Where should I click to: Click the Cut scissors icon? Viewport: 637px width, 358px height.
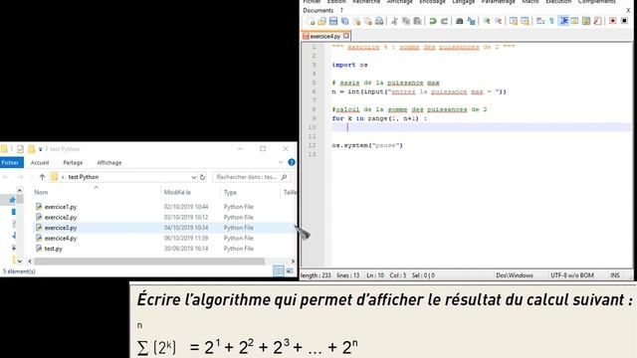tap(394, 21)
